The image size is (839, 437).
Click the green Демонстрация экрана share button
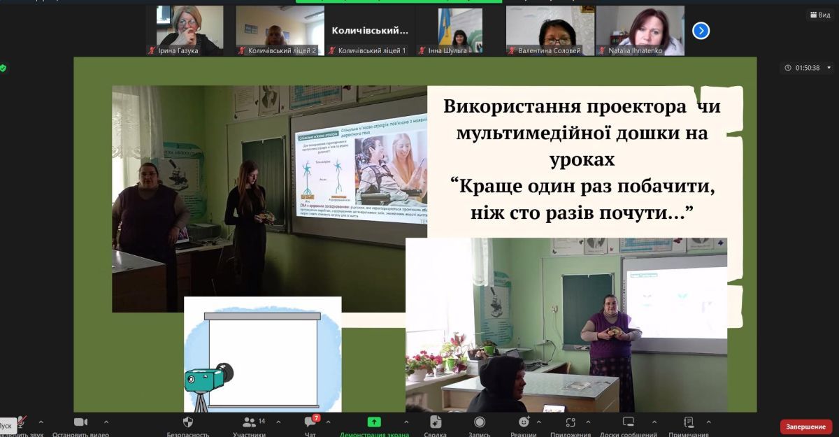(374, 422)
